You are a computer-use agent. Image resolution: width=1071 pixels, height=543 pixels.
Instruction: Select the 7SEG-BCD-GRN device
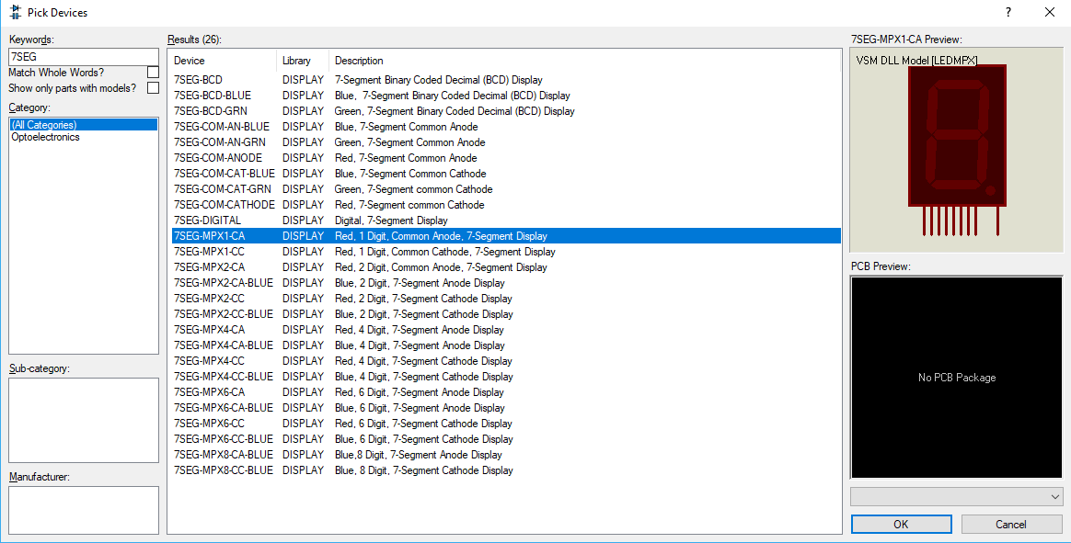click(x=506, y=111)
